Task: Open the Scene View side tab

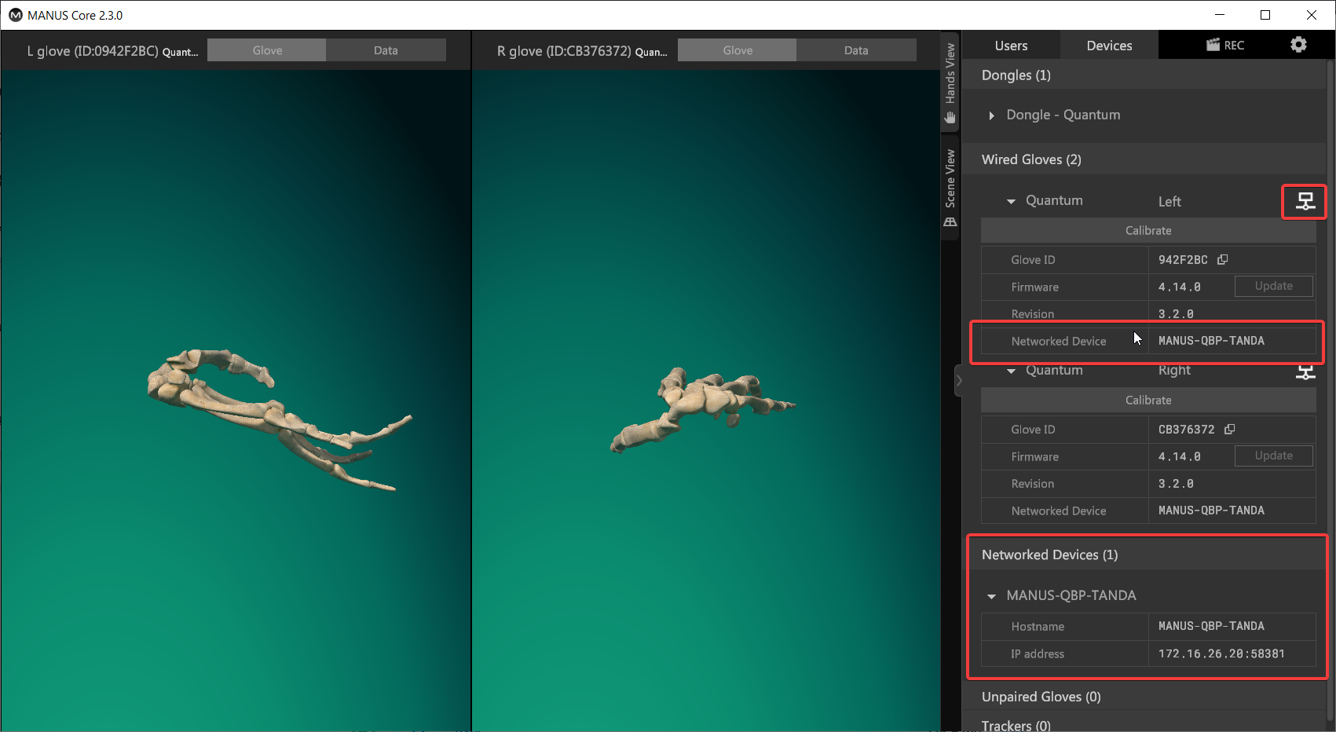Action: click(950, 187)
